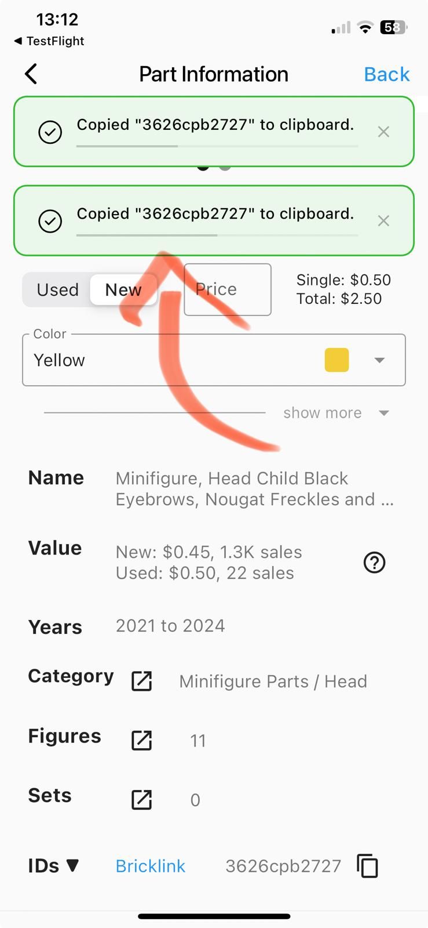Open Sets external link icon
428x928 pixels.
point(142,799)
